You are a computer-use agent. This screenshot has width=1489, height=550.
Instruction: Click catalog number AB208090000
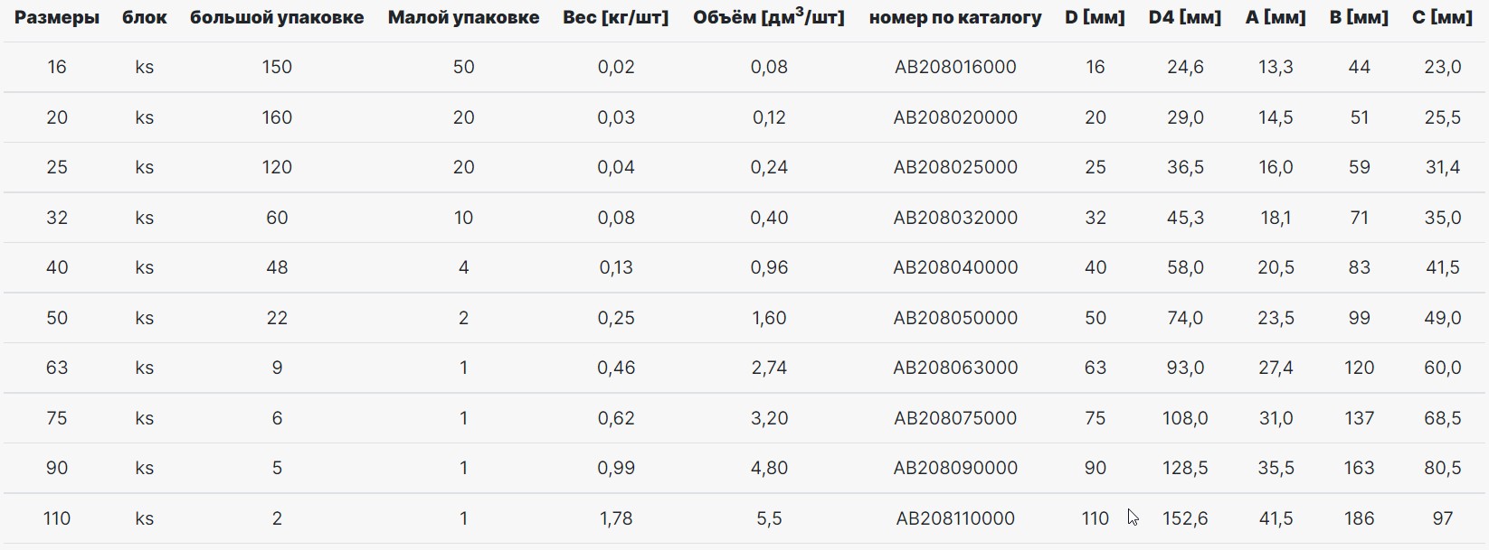click(955, 468)
